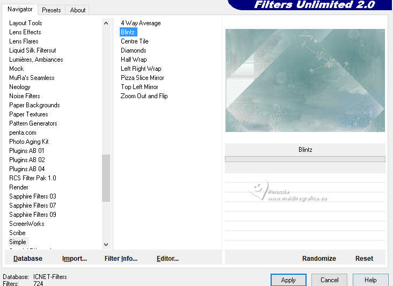This screenshot has height=286, width=393.
Task: Click Import... button
Action: [75, 259]
